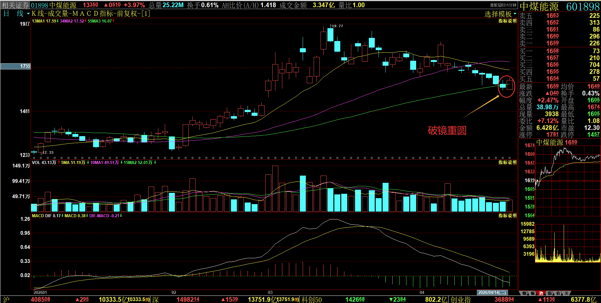Click the 12.33 low price marker on chart
This screenshot has width=601, height=303.
(x=48, y=152)
